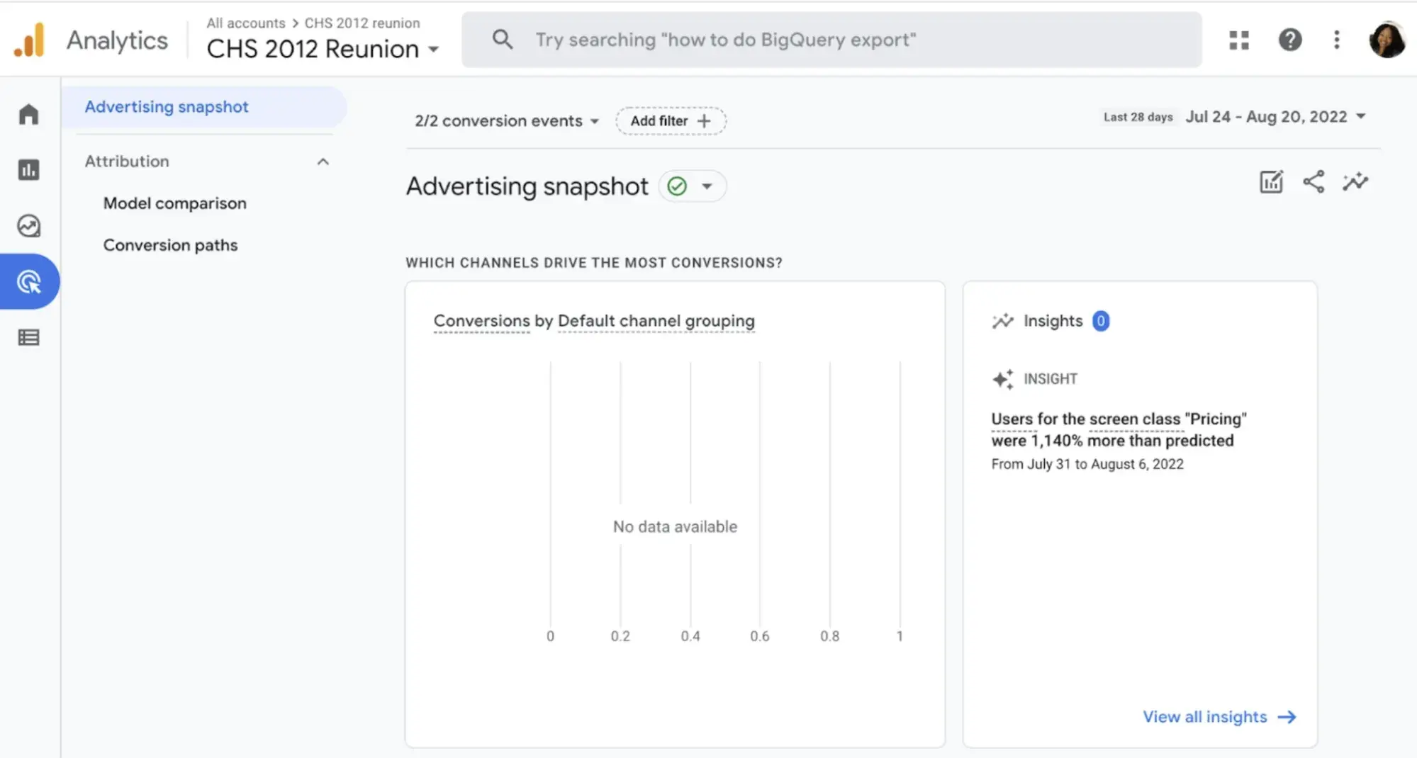This screenshot has height=758, width=1417.
Task: Click the CHS 2012 reunion breadcrumb
Action: (362, 23)
